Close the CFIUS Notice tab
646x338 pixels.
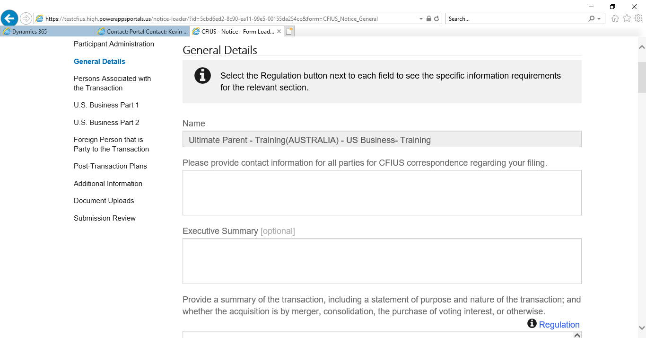tap(279, 32)
